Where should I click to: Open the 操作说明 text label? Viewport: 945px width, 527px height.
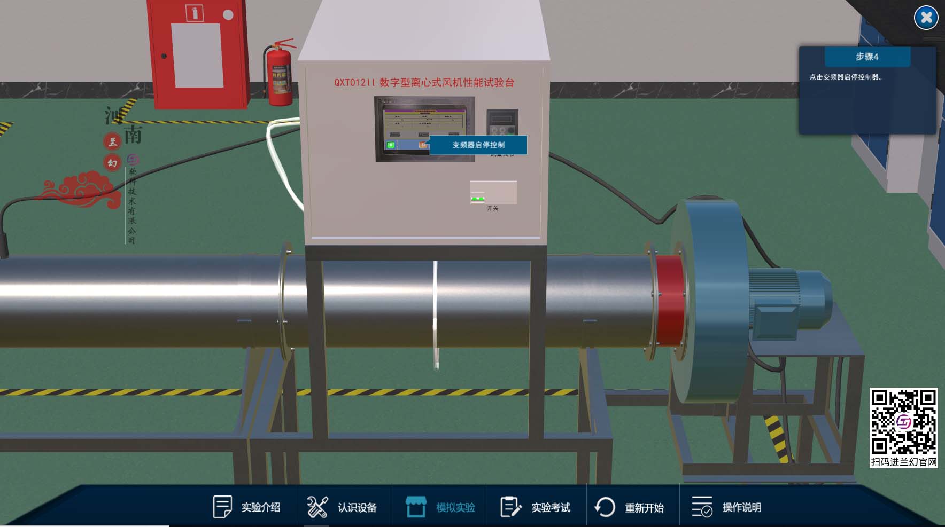(x=741, y=507)
